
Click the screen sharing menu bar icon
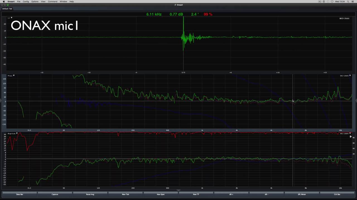320,1
